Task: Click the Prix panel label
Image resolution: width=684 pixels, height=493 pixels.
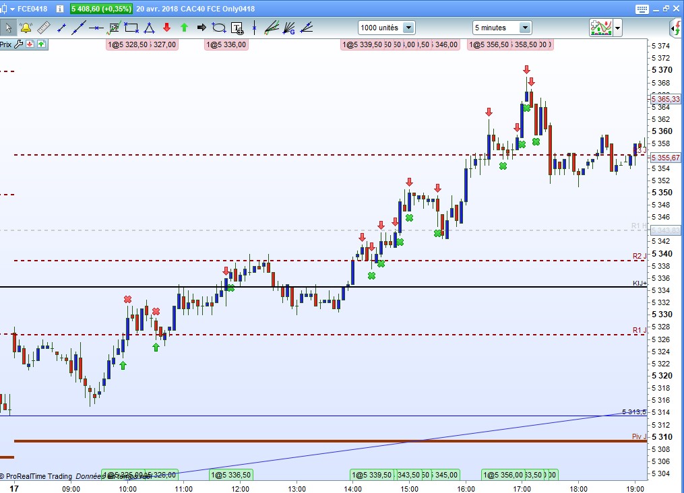Action: [5, 44]
